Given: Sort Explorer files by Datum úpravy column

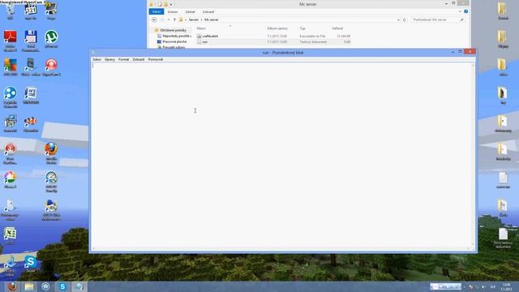Looking at the screenshot, I should (277, 28).
